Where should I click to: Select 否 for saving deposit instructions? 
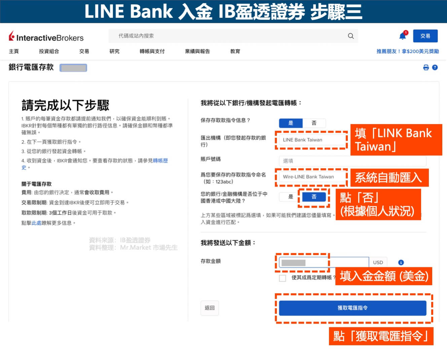314,123
